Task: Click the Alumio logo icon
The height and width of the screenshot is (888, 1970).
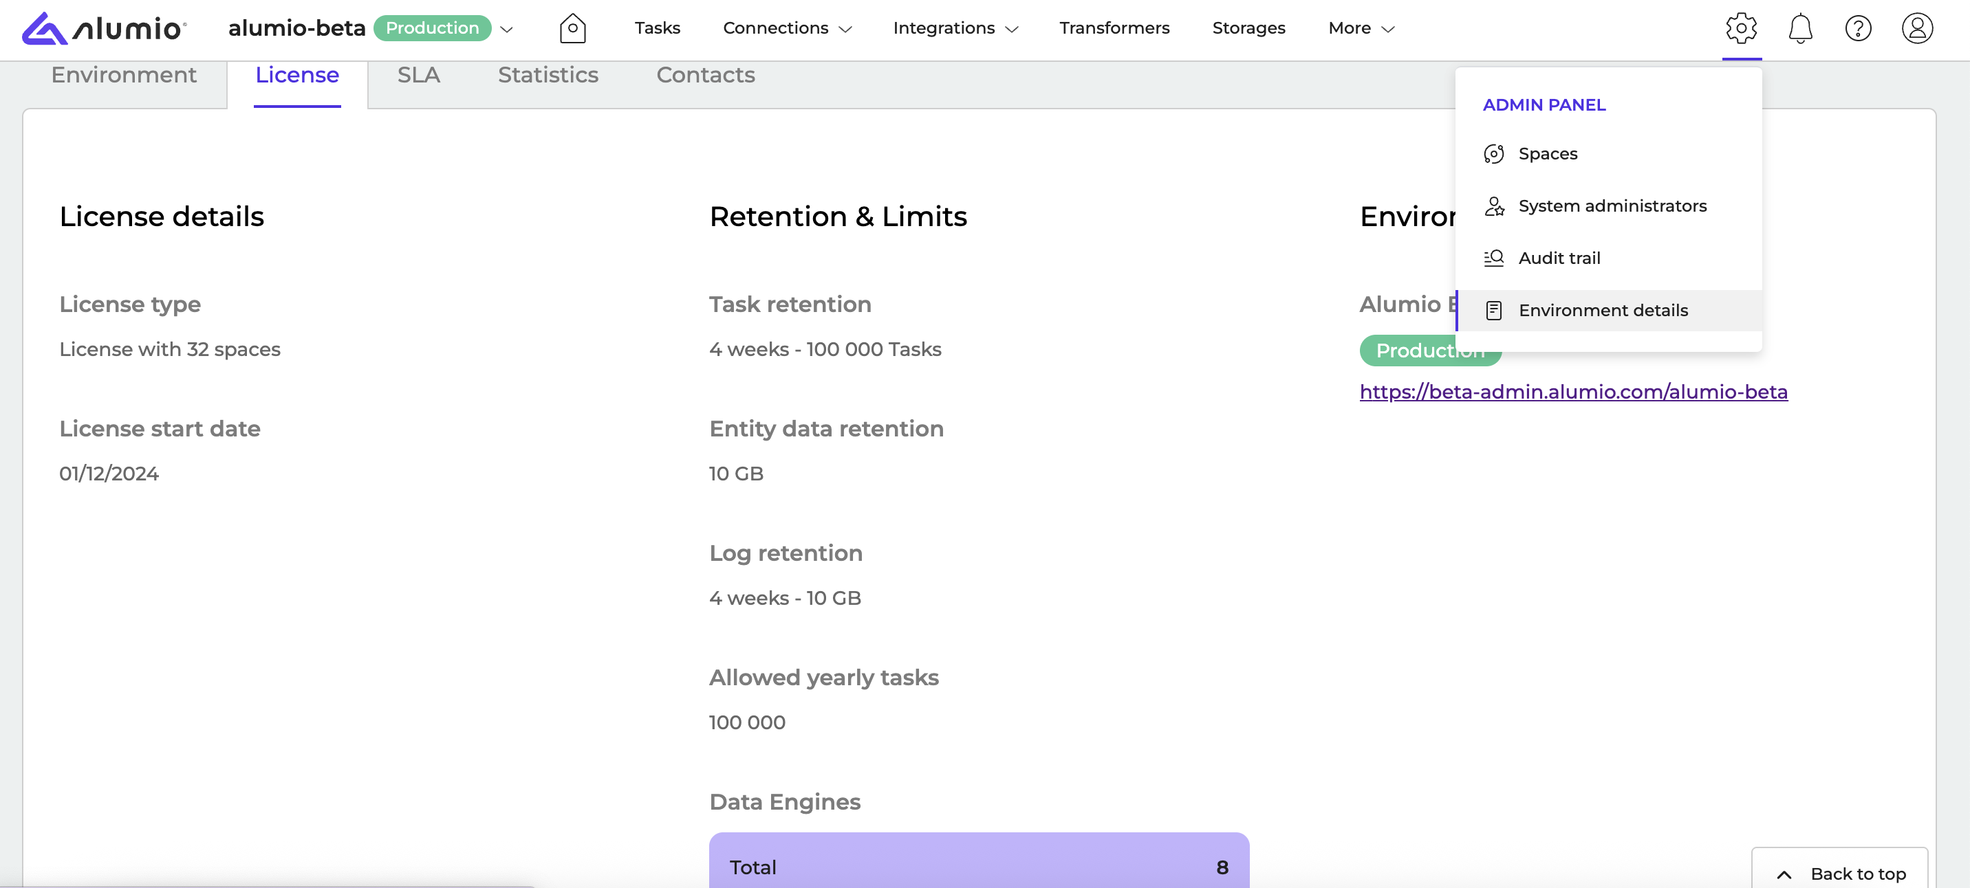Action: coord(44,28)
